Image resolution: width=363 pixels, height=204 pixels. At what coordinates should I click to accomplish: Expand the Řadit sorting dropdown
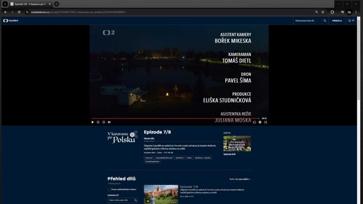point(240,179)
